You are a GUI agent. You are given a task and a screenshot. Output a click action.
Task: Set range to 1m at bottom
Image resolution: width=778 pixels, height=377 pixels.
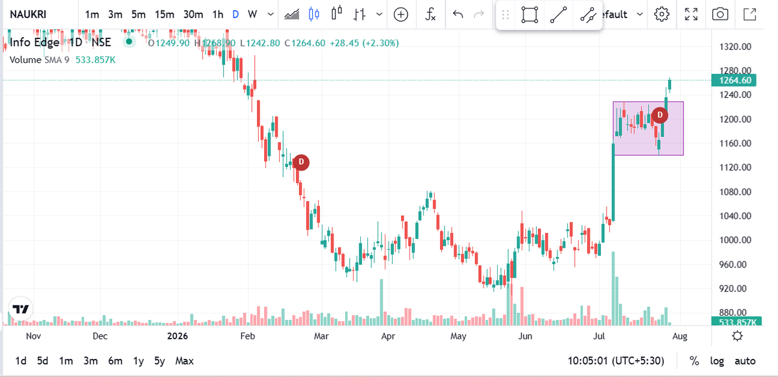coord(66,361)
